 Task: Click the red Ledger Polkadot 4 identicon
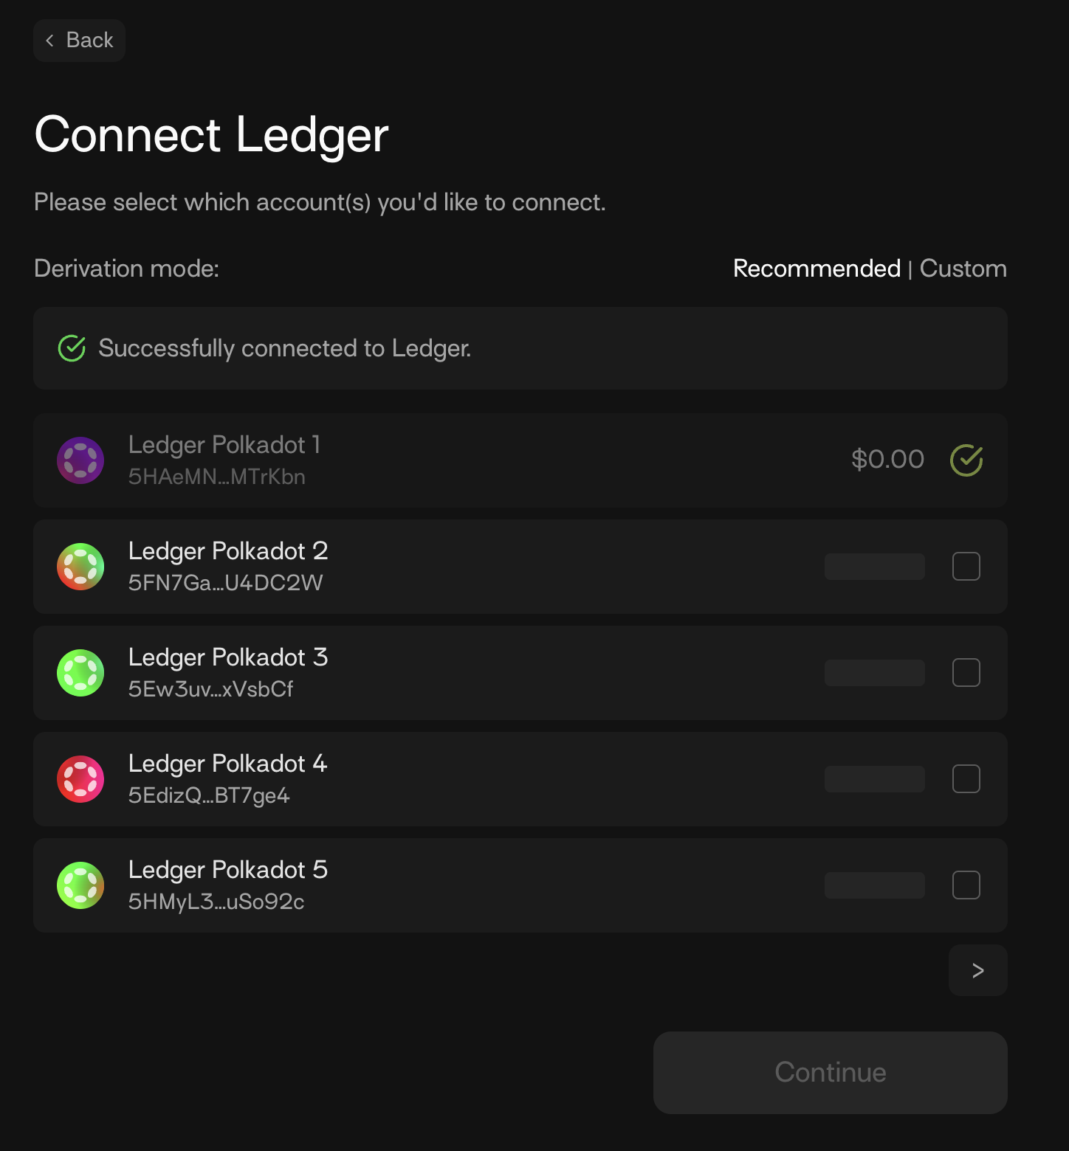click(x=80, y=778)
